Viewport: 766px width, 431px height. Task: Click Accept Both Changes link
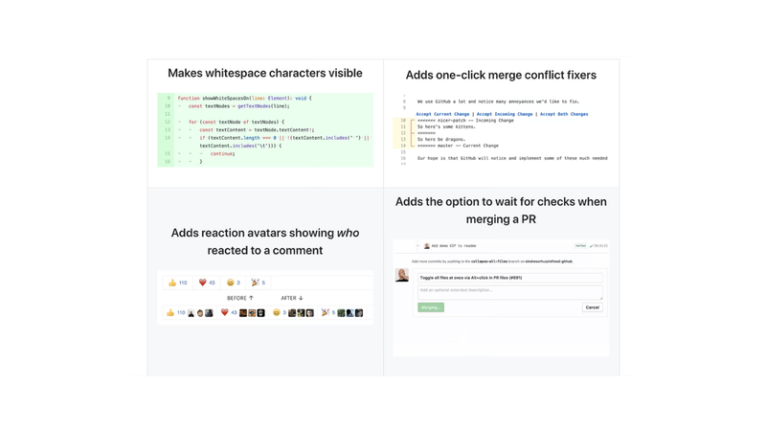coord(564,114)
